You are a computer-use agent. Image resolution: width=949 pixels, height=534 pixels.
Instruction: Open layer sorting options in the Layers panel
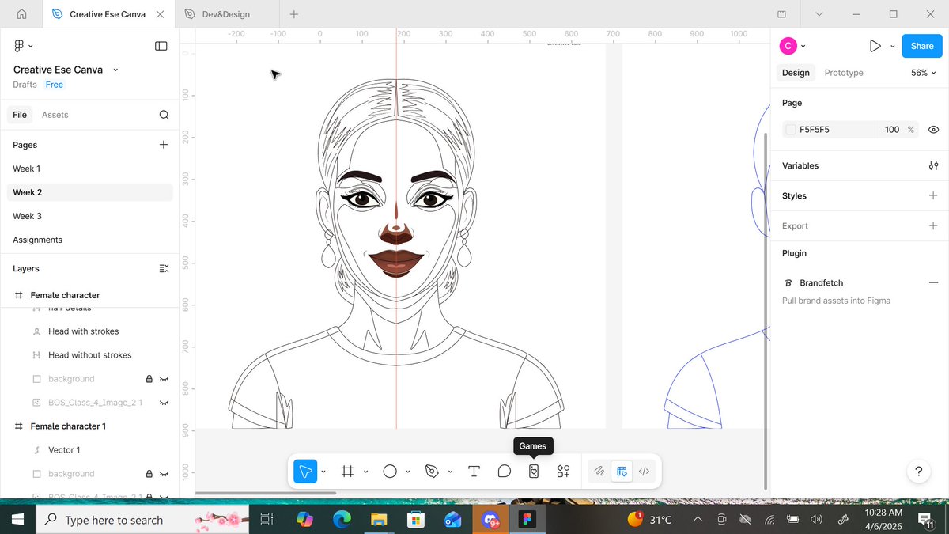(164, 269)
